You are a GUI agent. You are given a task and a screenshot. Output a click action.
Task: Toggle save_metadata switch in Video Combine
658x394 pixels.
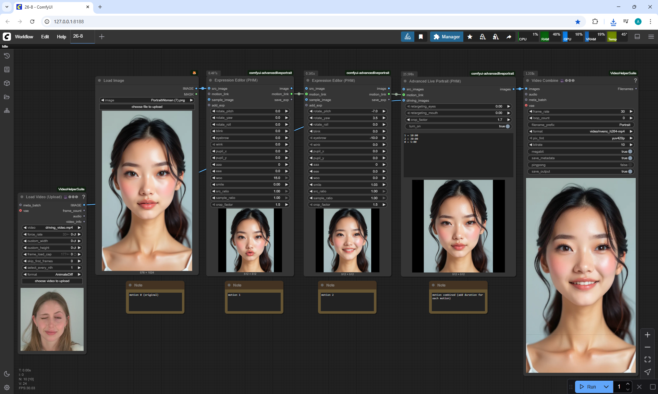click(x=630, y=158)
